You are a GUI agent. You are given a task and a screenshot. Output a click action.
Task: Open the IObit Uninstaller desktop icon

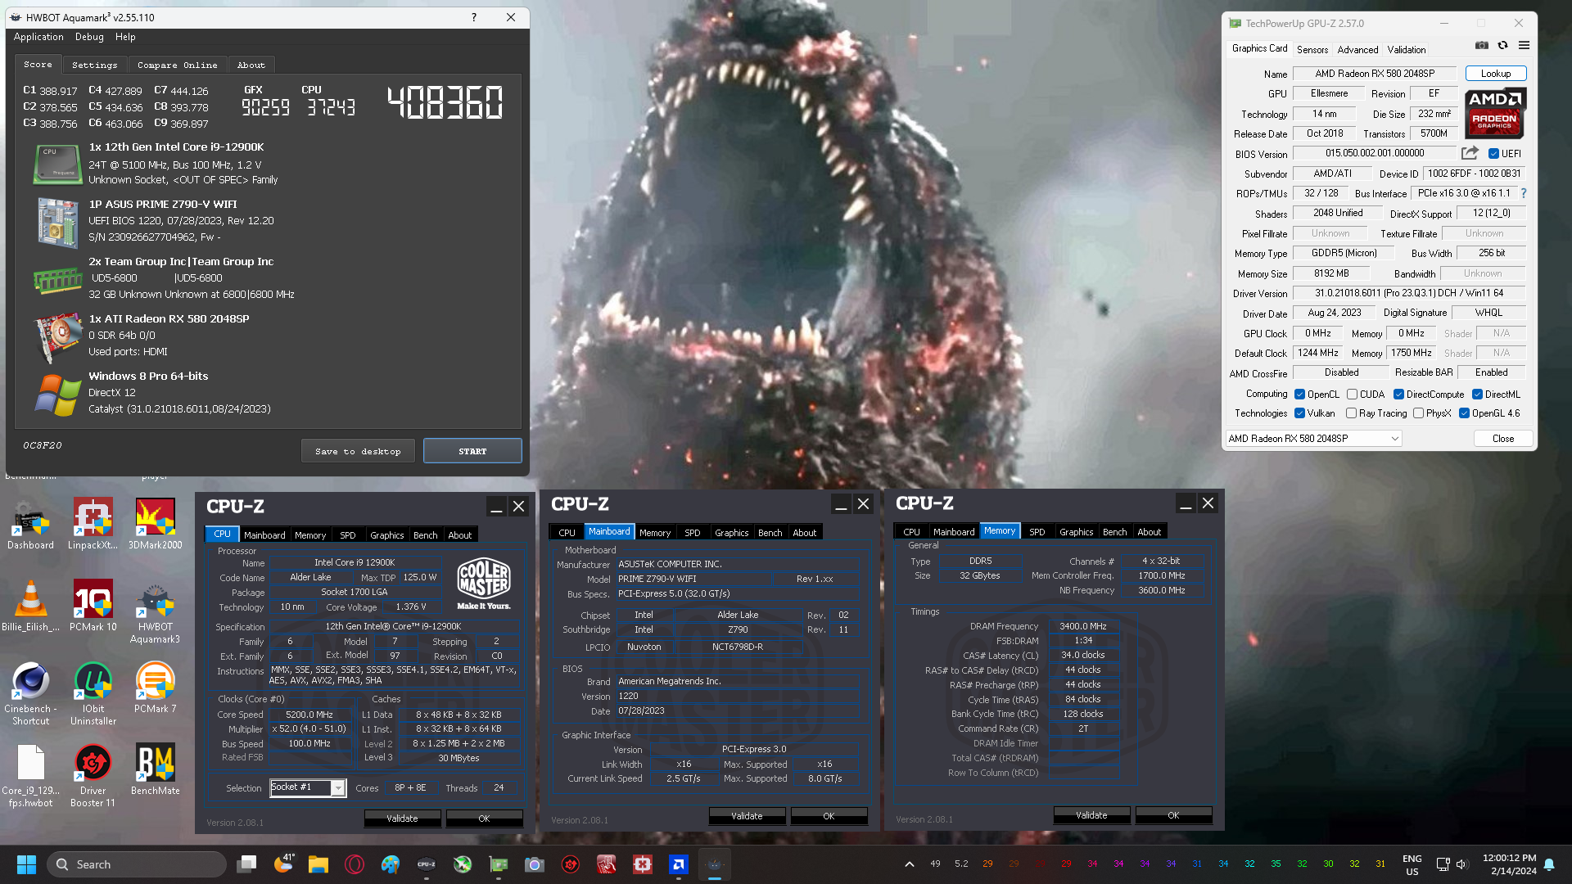(x=93, y=693)
